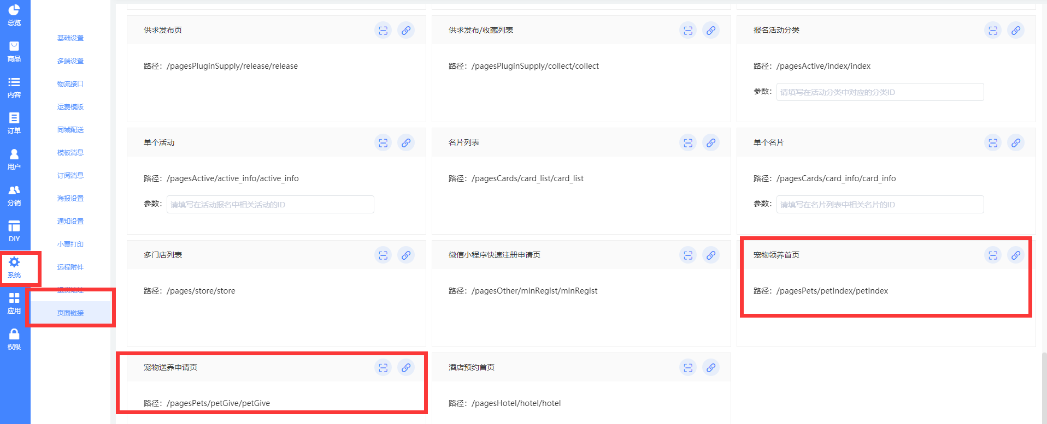Open 运费模版 submenu item
Screen dimensions: 1047x424
tap(70, 107)
